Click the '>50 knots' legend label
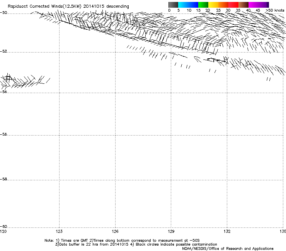Screen dimensions: 286x251 point(275,10)
